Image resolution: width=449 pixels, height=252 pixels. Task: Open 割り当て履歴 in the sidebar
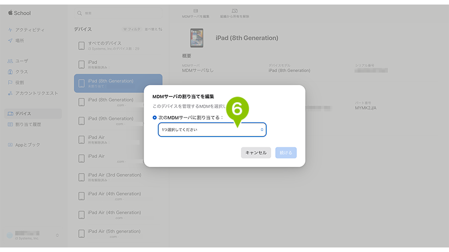(x=28, y=124)
